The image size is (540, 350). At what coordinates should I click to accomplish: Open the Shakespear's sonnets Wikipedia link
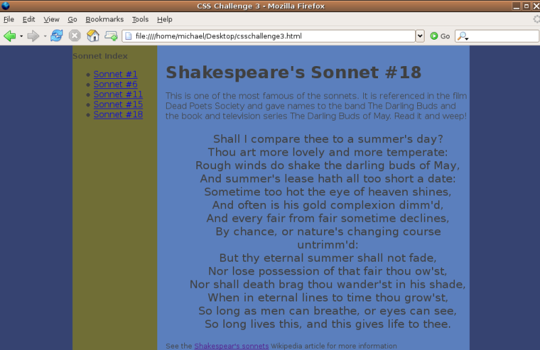(x=232, y=346)
